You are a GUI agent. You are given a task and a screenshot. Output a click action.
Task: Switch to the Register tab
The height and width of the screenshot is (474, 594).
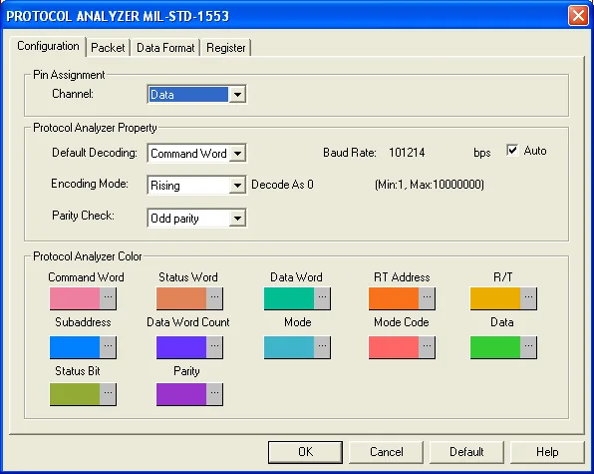pos(226,48)
